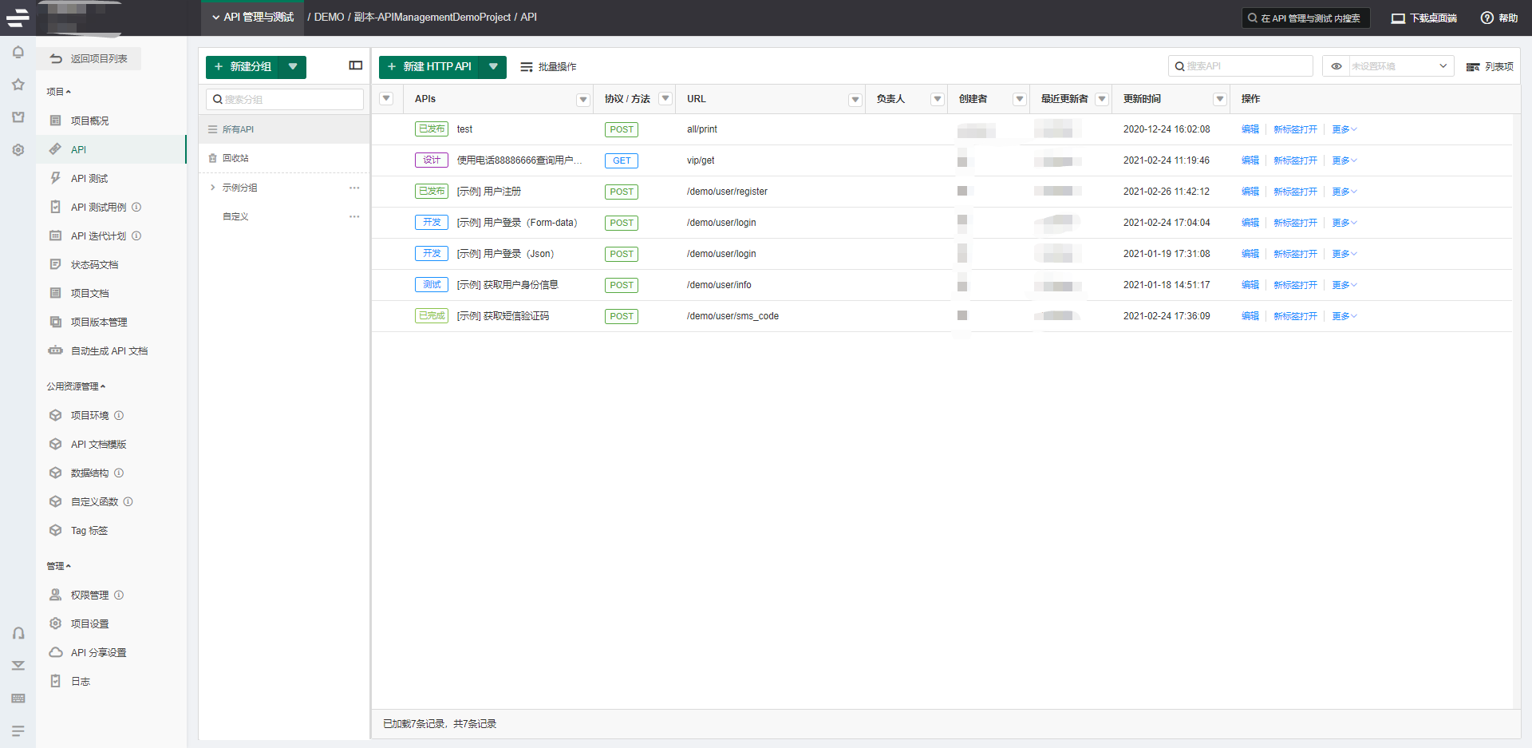Screen dimensions: 1532x748
Task: Open the 创建者 column filter dropdown
Action: [x=1020, y=99]
